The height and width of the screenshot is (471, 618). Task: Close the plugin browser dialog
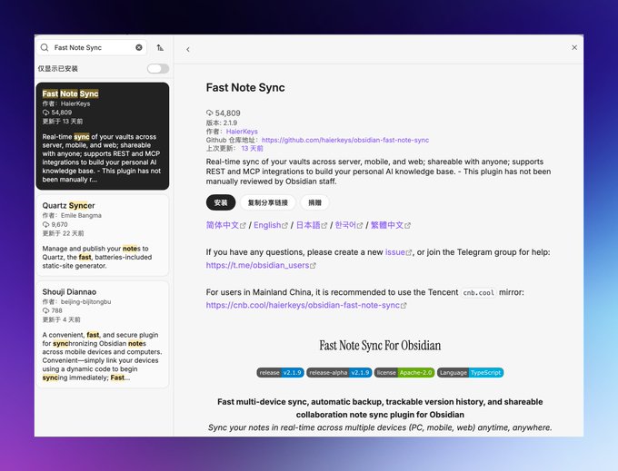point(574,47)
